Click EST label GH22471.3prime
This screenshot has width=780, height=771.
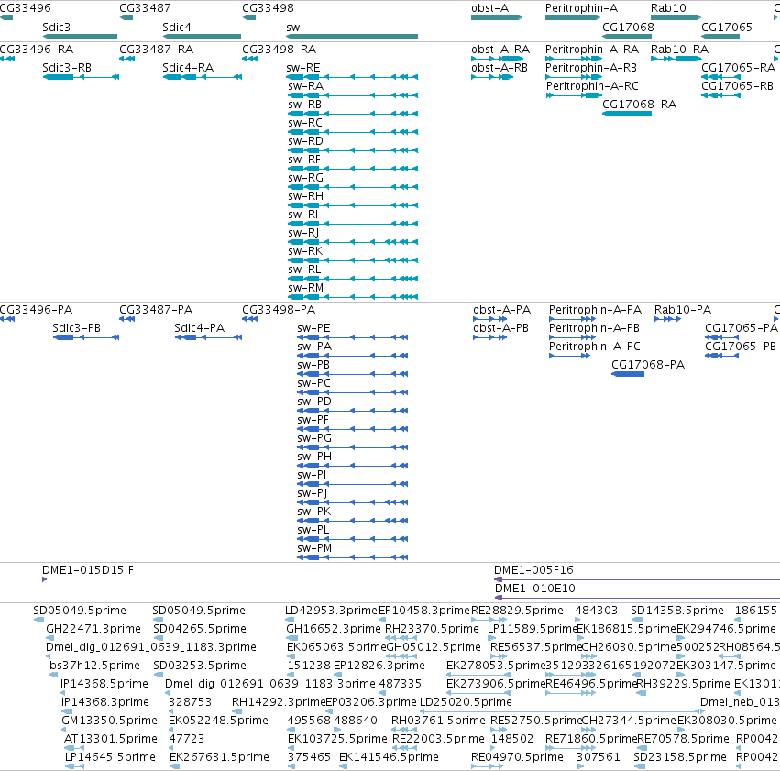[93, 629]
